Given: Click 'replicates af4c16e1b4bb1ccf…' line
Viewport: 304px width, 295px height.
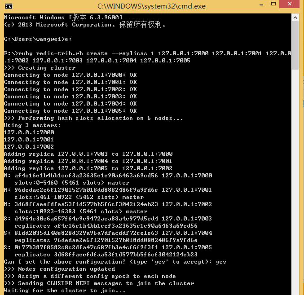Looking at the screenshot, I should click(x=106, y=225).
